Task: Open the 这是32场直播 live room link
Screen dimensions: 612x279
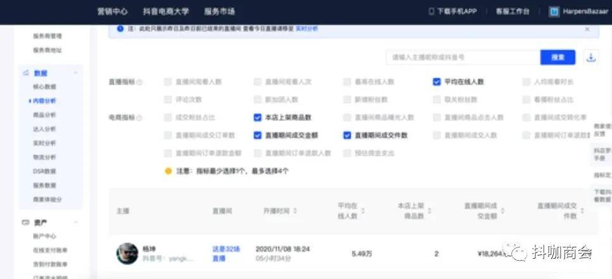Action: coord(226,254)
